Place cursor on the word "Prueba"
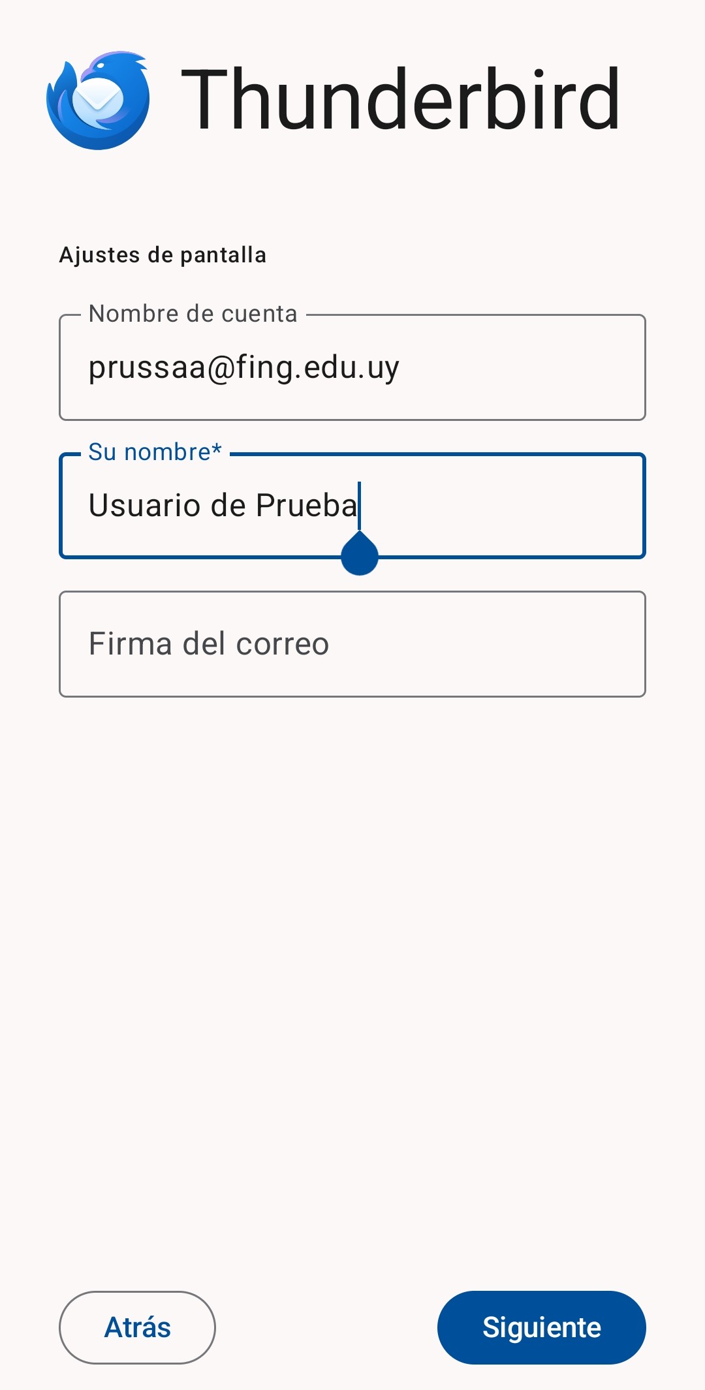705x1390 pixels. click(306, 506)
